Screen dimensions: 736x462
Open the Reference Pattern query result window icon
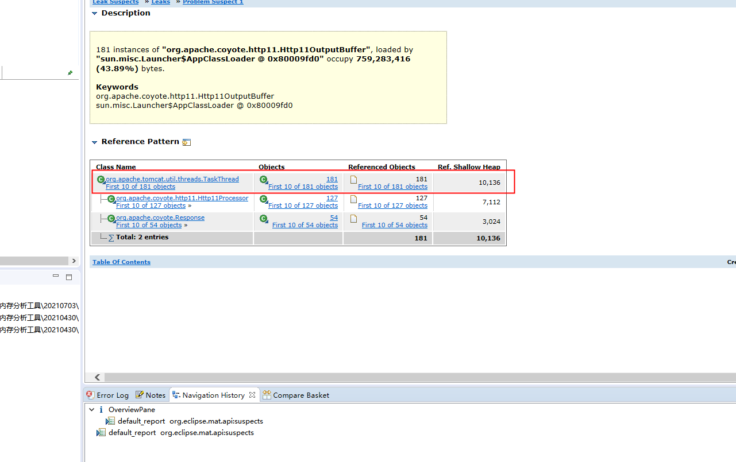point(186,142)
